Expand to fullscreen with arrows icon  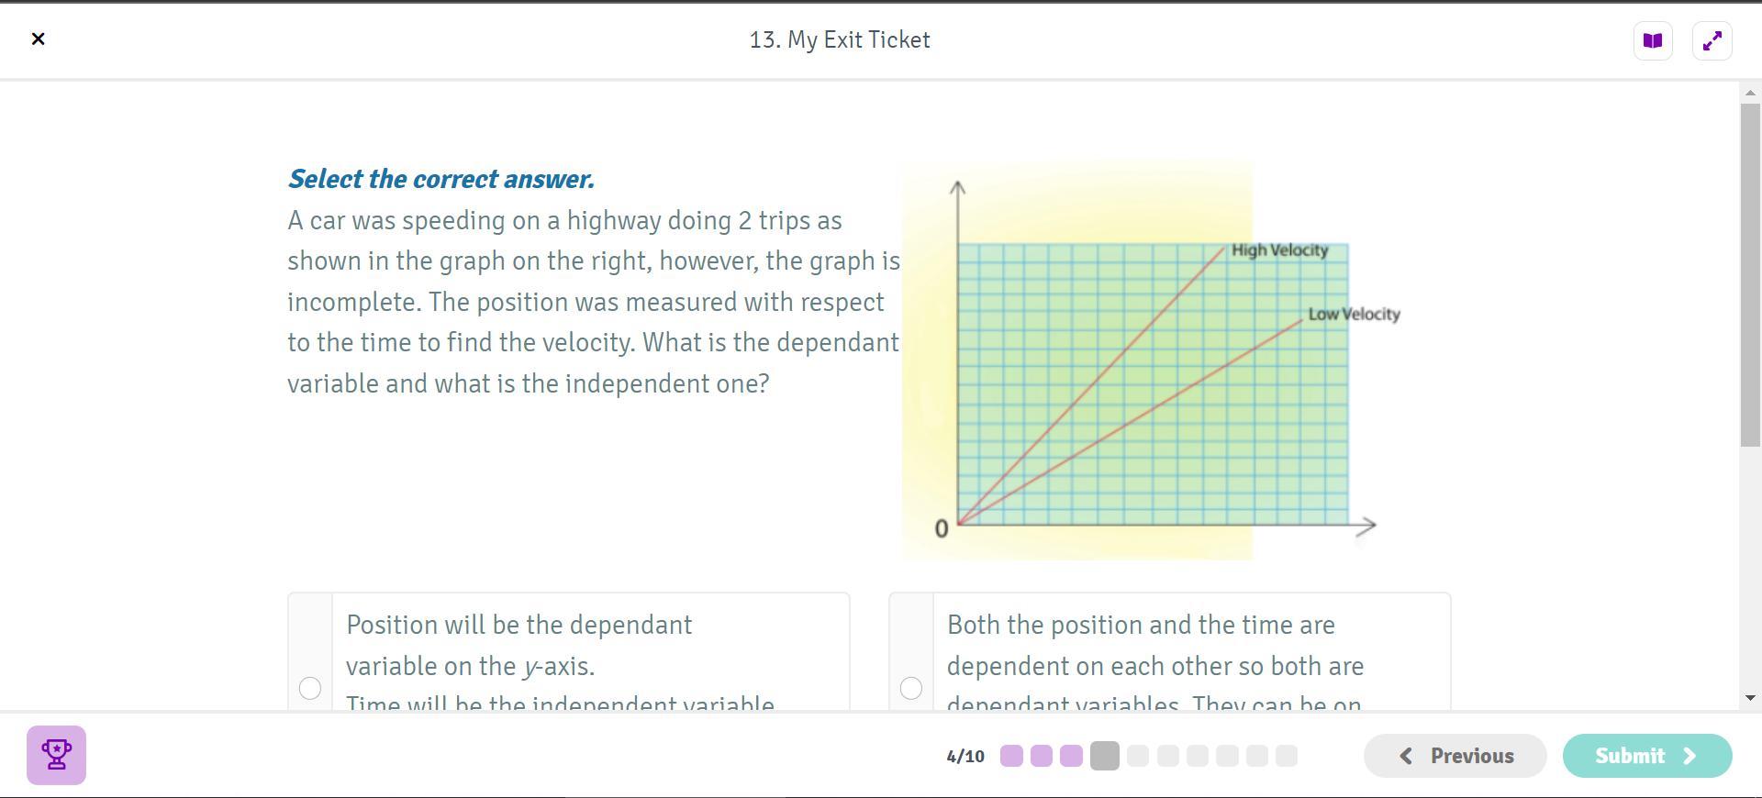[x=1712, y=41]
